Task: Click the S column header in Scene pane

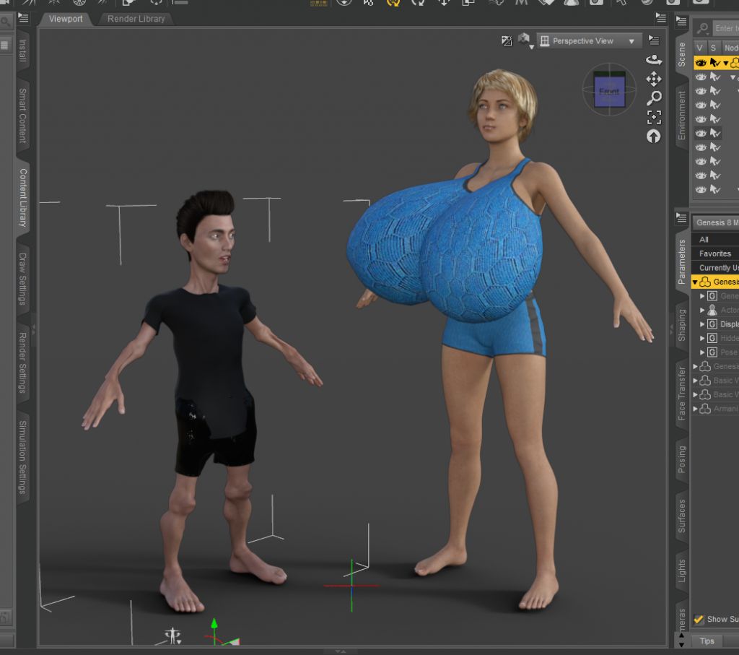Action: pos(714,48)
